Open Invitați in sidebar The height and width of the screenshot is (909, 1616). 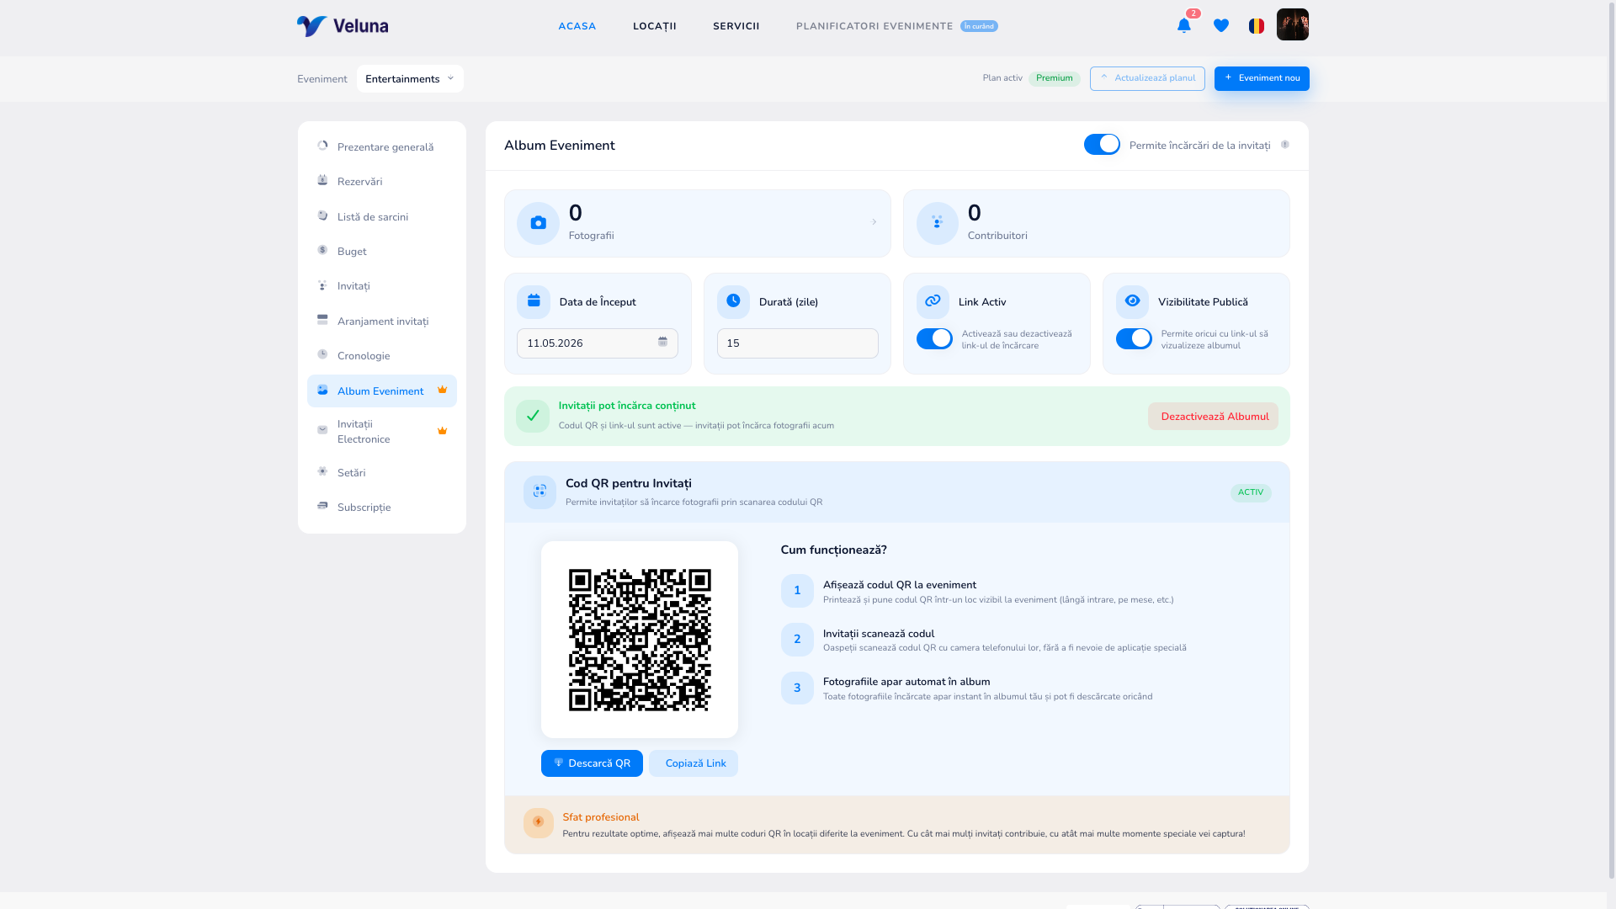pyautogui.click(x=382, y=285)
